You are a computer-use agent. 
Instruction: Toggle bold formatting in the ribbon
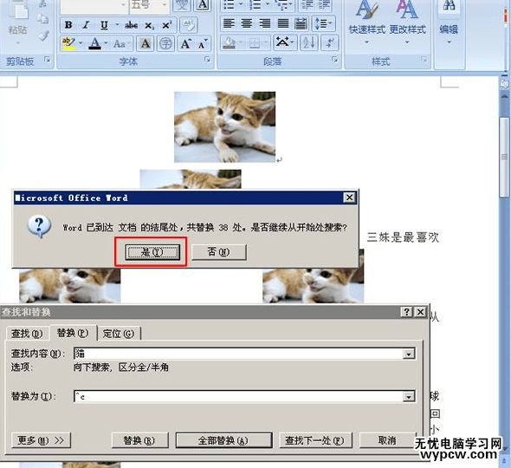pos(68,25)
